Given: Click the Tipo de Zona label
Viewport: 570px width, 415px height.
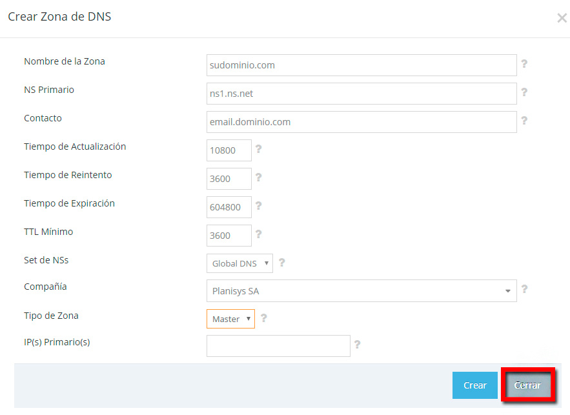Looking at the screenshot, I should (x=51, y=316).
